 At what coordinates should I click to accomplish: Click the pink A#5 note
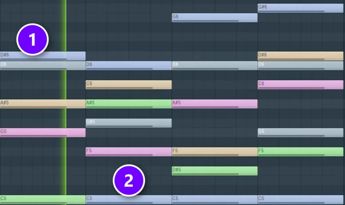(x=215, y=104)
